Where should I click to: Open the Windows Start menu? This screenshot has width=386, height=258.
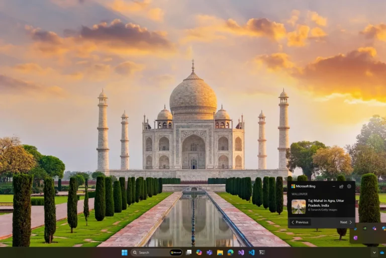coord(124,252)
